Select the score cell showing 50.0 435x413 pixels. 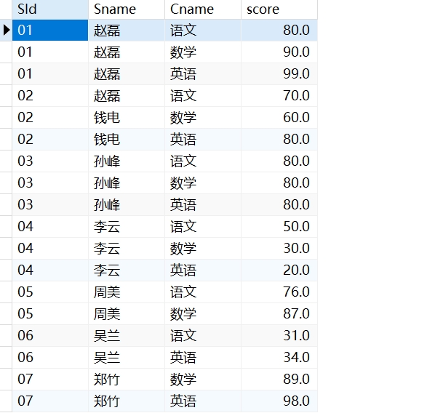coord(279,227)
